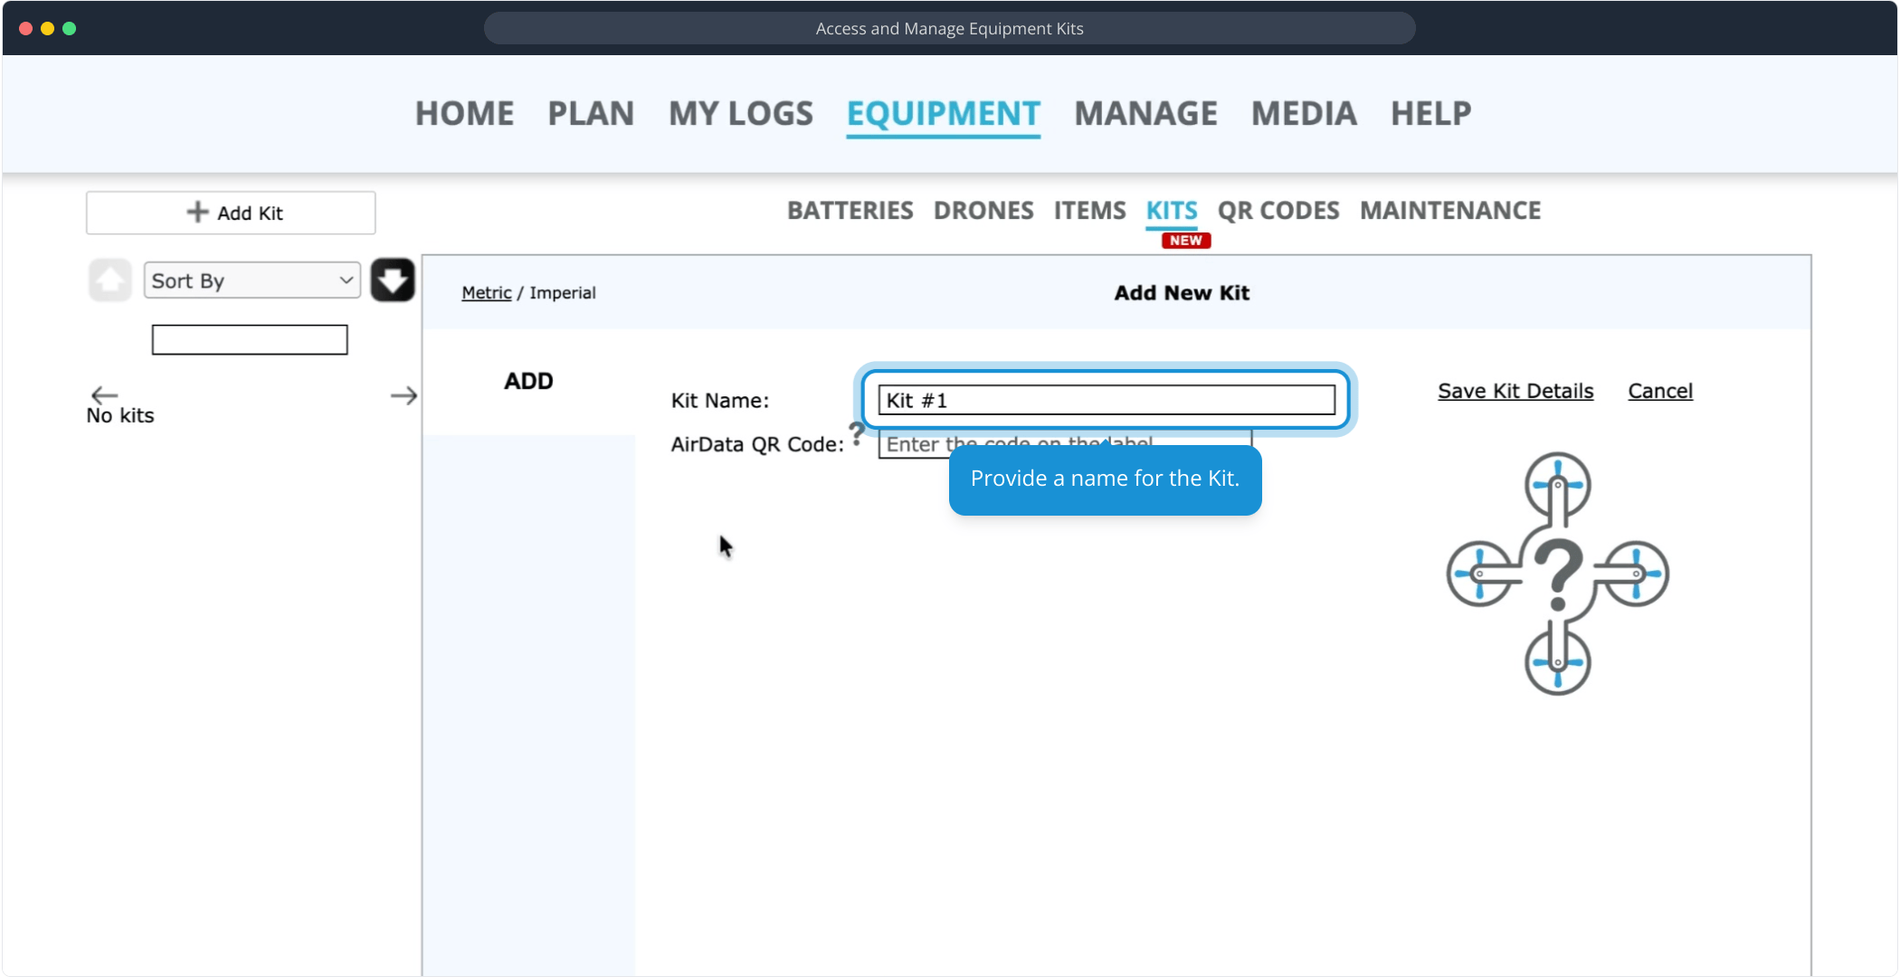
Task: Open the Sort By dropdown
Action: tap(252, 280)
